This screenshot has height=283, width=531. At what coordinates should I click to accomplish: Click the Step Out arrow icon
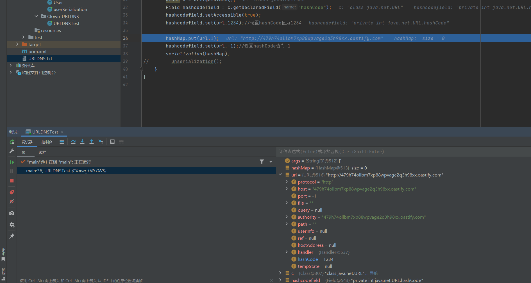[x=92, y=142]
